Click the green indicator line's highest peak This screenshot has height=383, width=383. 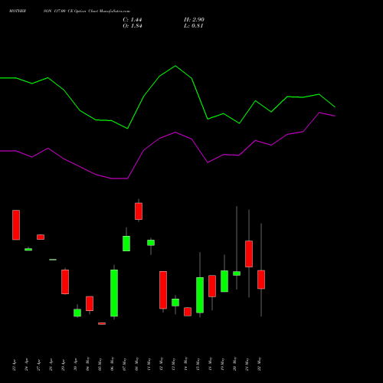coord(175,66)
